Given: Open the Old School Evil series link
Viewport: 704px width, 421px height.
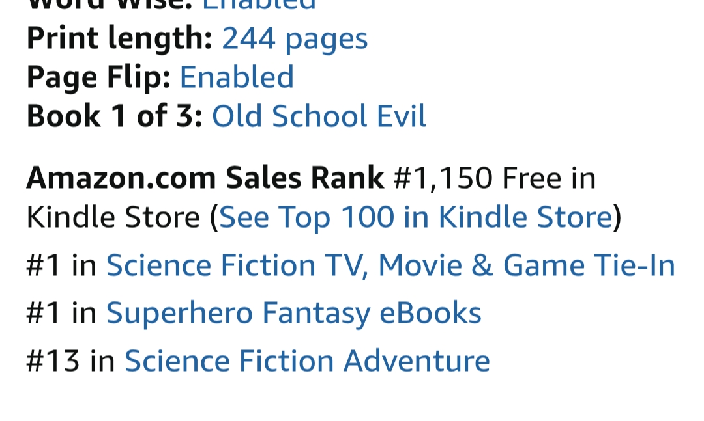Looking at the screenshot, I should point(319,116).
